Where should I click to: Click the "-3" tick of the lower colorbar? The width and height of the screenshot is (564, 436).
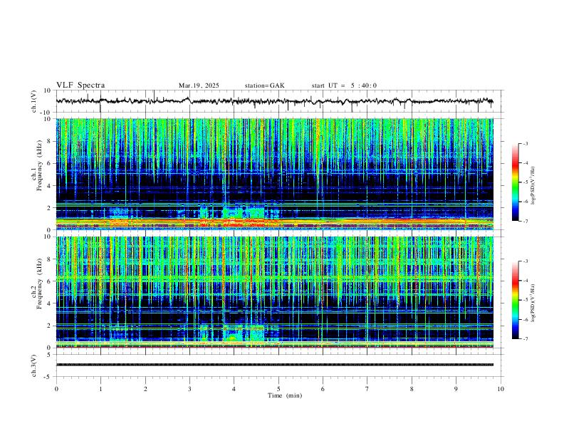[x=525, y=261]
